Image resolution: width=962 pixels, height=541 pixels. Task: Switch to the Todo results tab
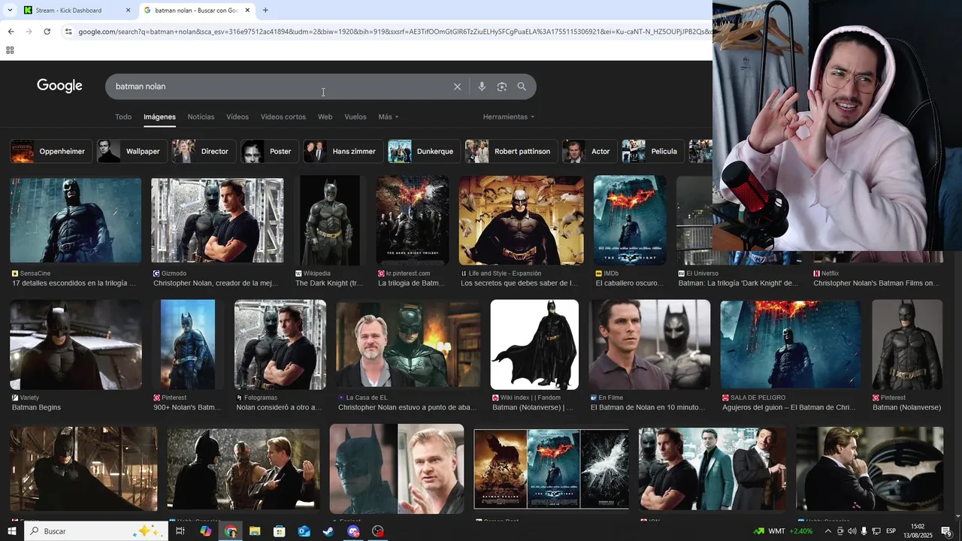123,117
